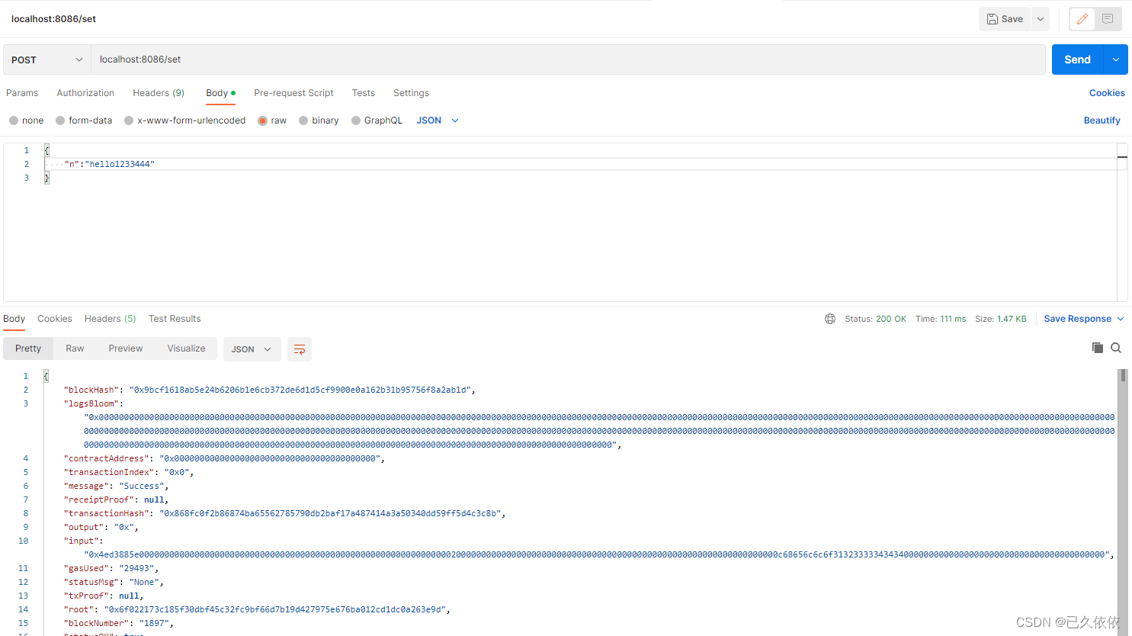Screen dimensions: 1132x636
Task: Beautify the request body
Action: pyautogui.click(x=1102, y=120)
